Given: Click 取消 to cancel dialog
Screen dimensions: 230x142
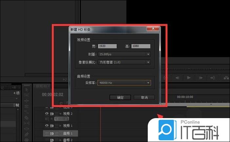Looking at the screenshot, I should (x=144, y=98).
